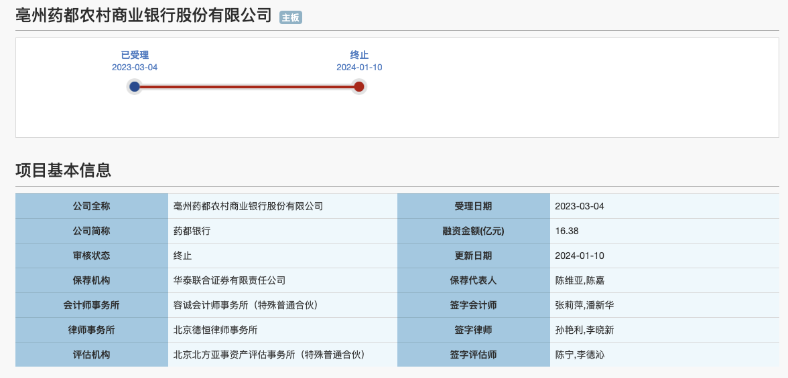This screenshot has width=788, height=378.
Task: Click the 签字律师 header cell
Action: (473, 330)
